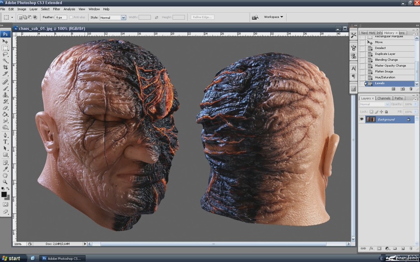
Task: Select the Pen tool
Action: 5,135
